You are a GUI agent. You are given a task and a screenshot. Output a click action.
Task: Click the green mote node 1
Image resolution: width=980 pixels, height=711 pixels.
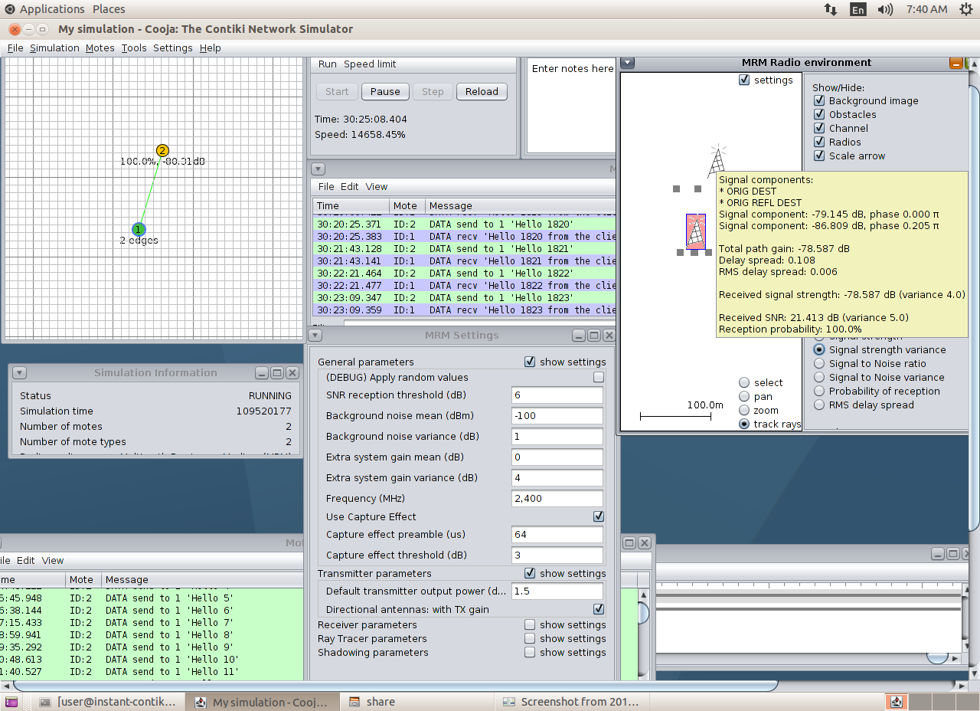pyautogui.click(x=139, y=229)
